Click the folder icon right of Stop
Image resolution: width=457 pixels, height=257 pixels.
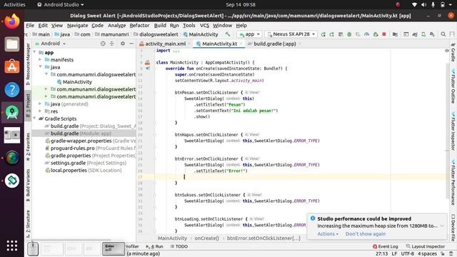[x=395, y=34]
